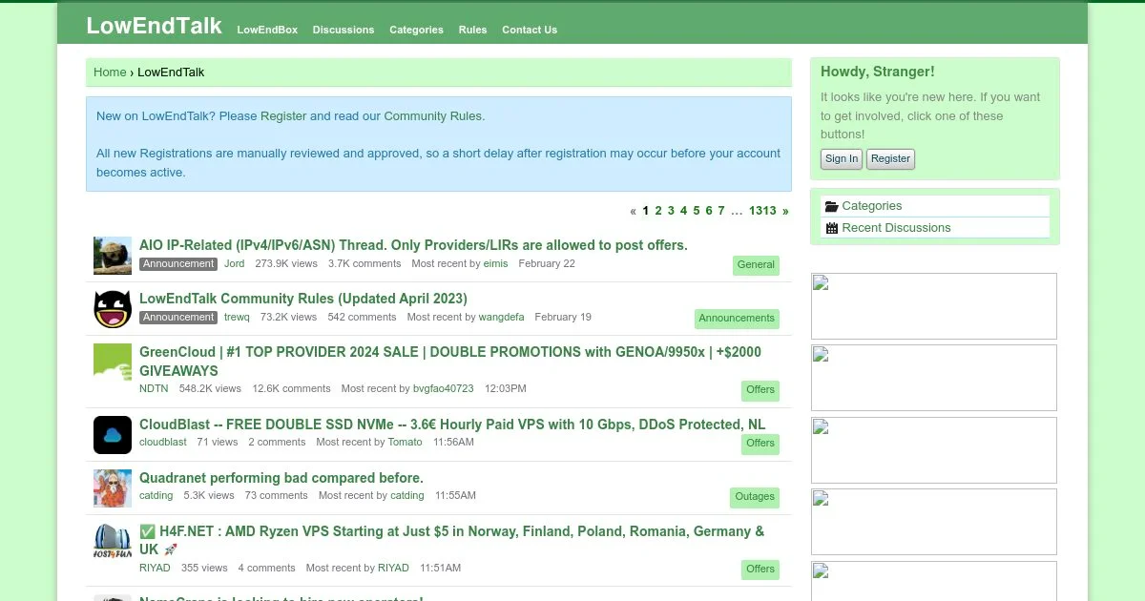Open most recent commenter eimis profile
This screenshot has width=1145, height=601.
pos(496,264)
